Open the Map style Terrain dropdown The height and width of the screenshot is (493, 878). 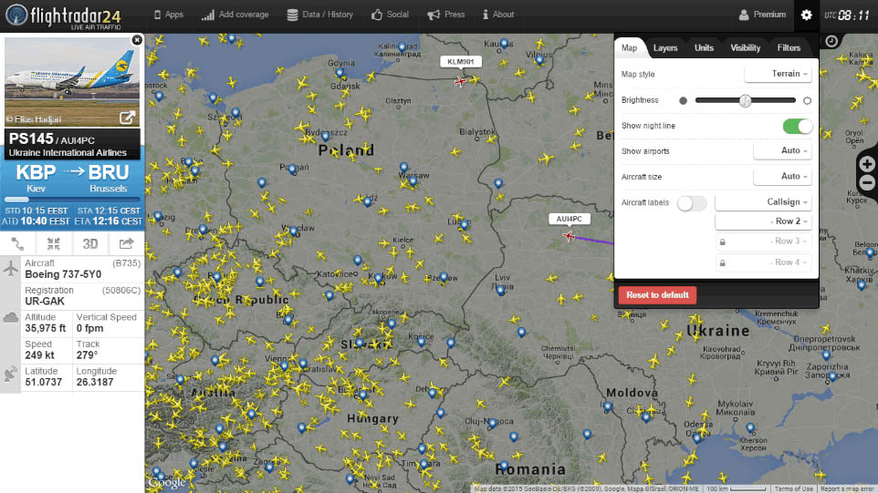coord(778,74)
